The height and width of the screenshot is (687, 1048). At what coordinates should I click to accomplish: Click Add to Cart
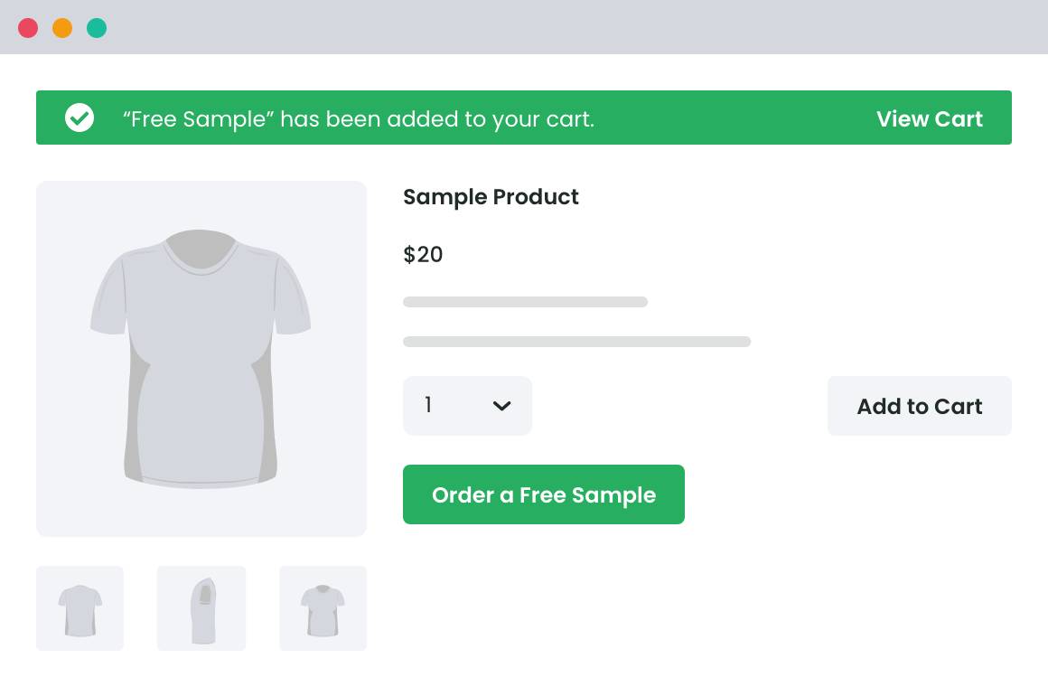[x=919, y=406]
